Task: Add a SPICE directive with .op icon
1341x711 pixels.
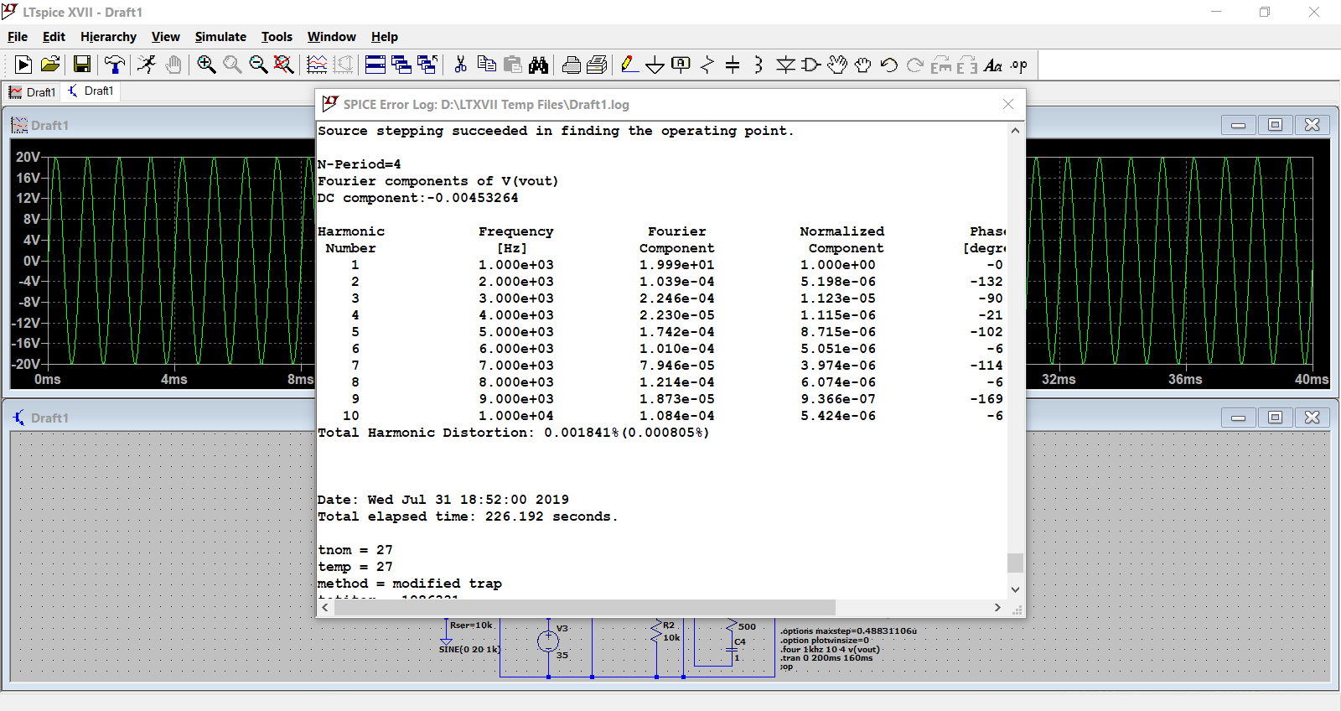Action: (x=1019, y=65)
